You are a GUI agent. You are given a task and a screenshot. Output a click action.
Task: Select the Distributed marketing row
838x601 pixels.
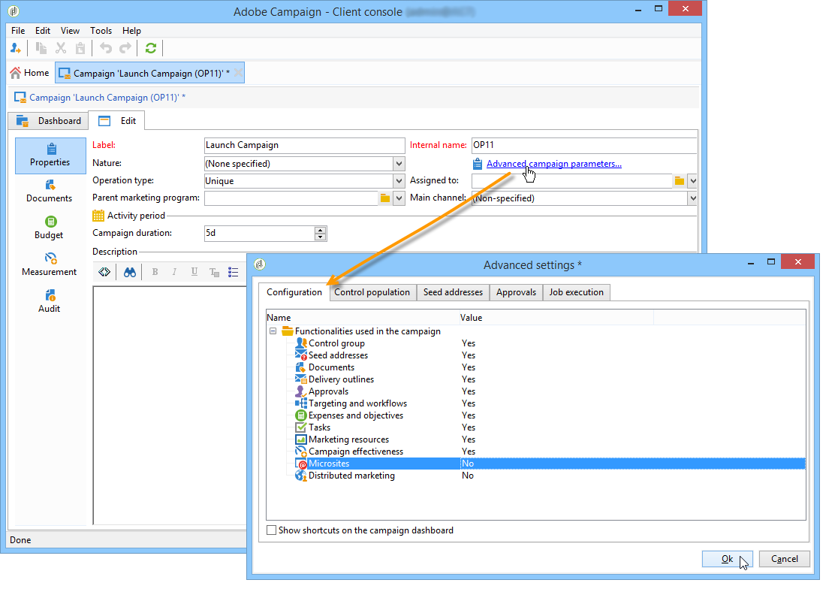click(535, 476)
